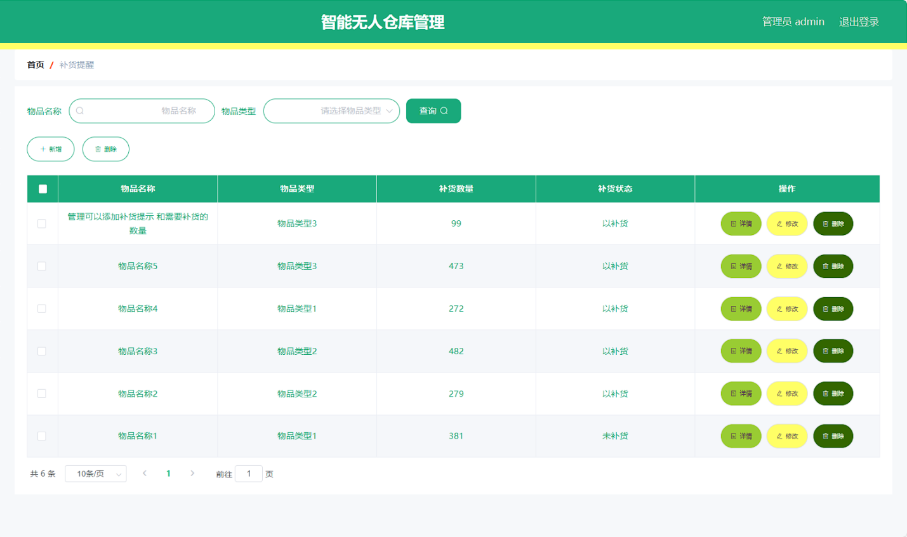Click 管理员 admin in the header
907x537 pixels.
793,22
